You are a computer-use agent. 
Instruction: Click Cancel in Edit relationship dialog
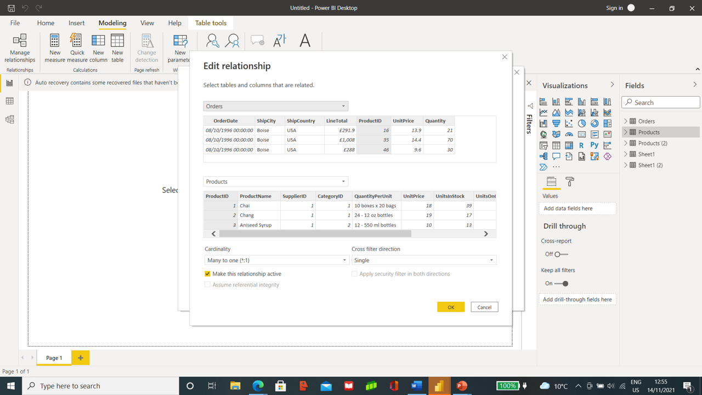click(484, 307)
